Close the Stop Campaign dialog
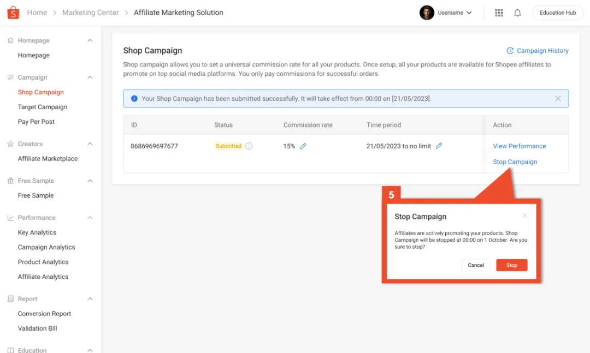Screen dimensions: 590x353 pos(524,216)
